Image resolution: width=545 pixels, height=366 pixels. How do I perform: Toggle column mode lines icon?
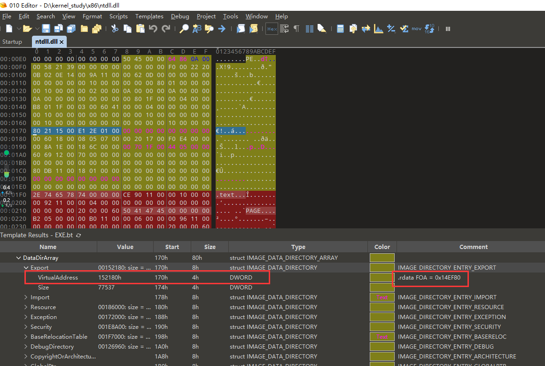309,29
